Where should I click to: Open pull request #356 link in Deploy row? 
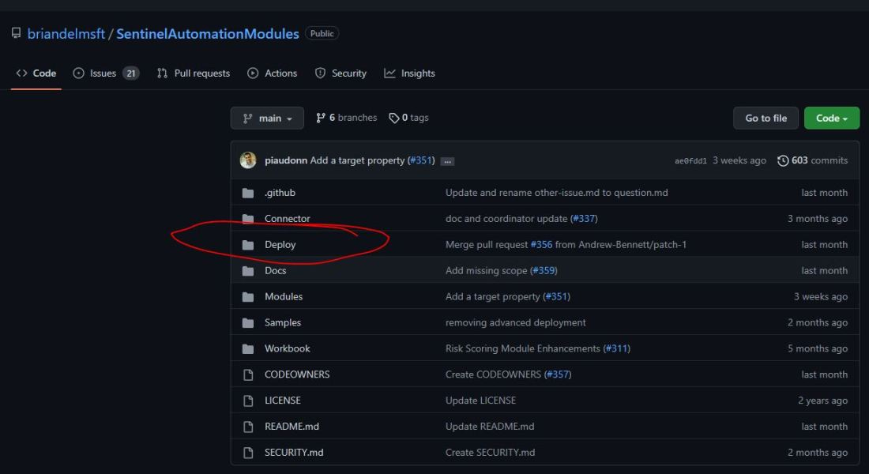coord(541,244)
